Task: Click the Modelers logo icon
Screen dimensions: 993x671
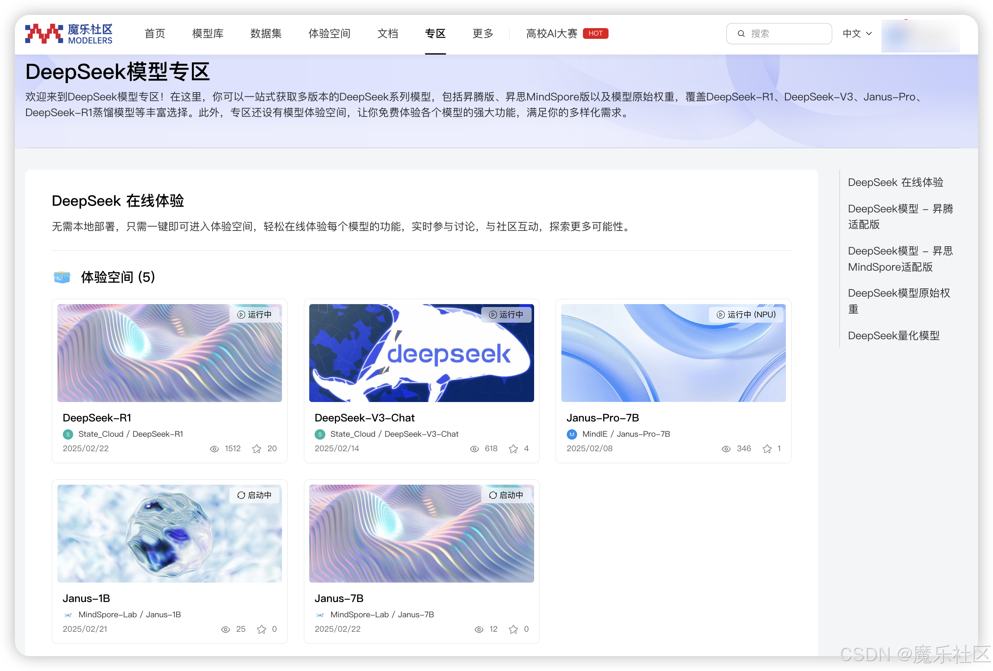Action: (44, 33)
